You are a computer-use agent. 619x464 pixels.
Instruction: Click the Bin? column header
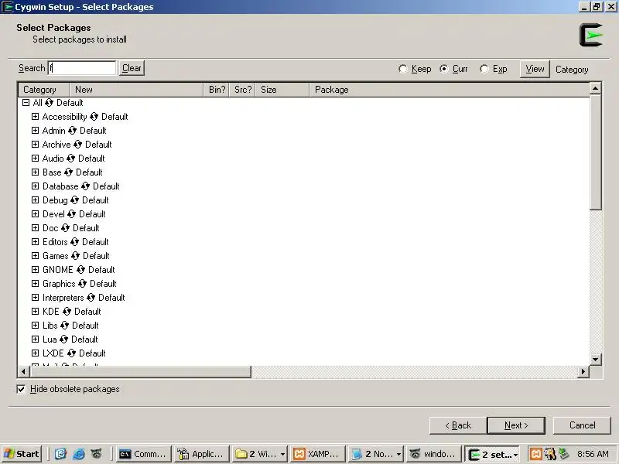pyautogui.click(x=217, y=90)
